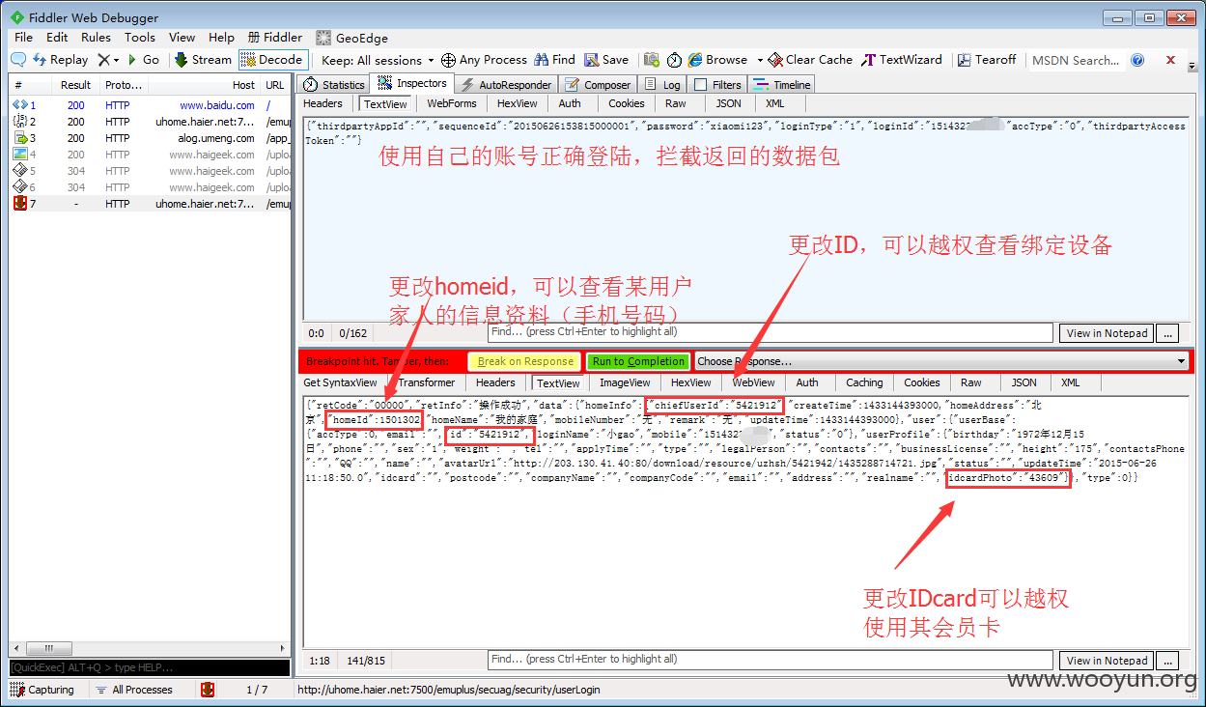Open the File menu
Image resolution: width=1206 pixels, height=707 pixels.
click(24, 38)
